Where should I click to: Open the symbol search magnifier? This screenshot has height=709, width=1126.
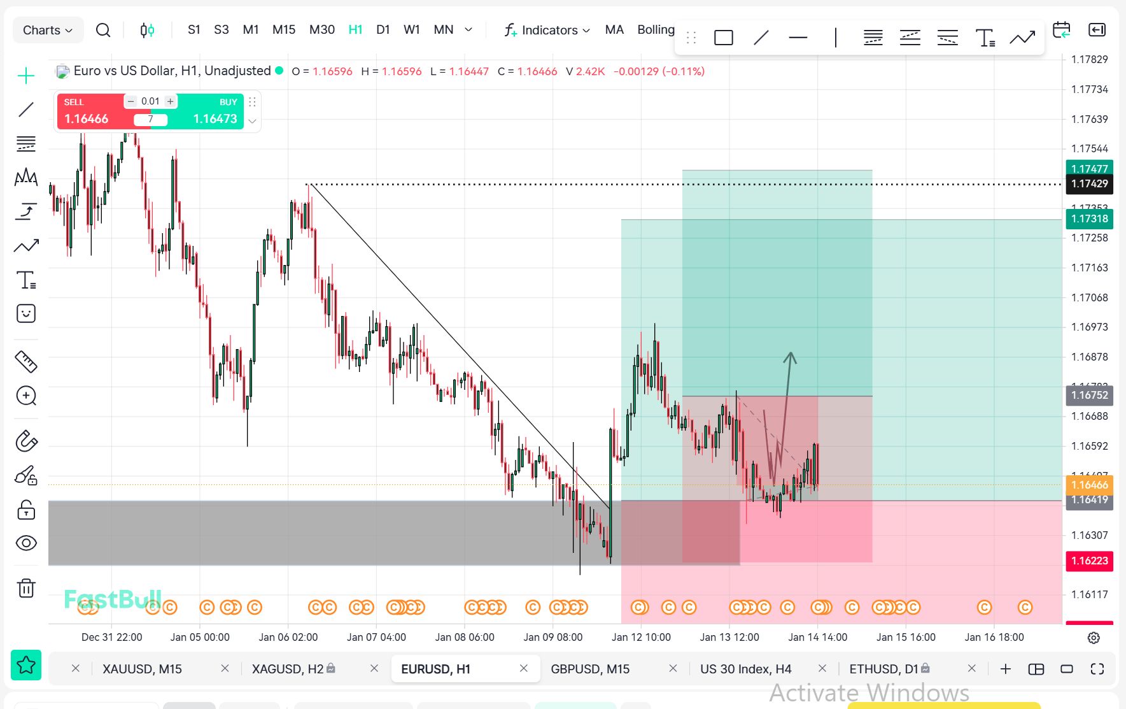coord(102,30)
